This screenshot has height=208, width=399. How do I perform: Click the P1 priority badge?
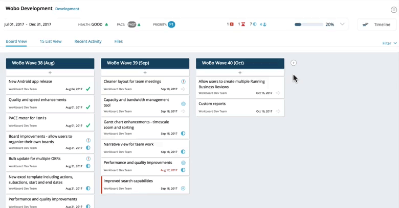coord(171,24)
